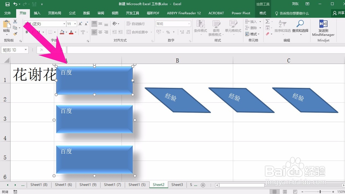
Task: Increase font size with large A
Action: click(80, 24)
